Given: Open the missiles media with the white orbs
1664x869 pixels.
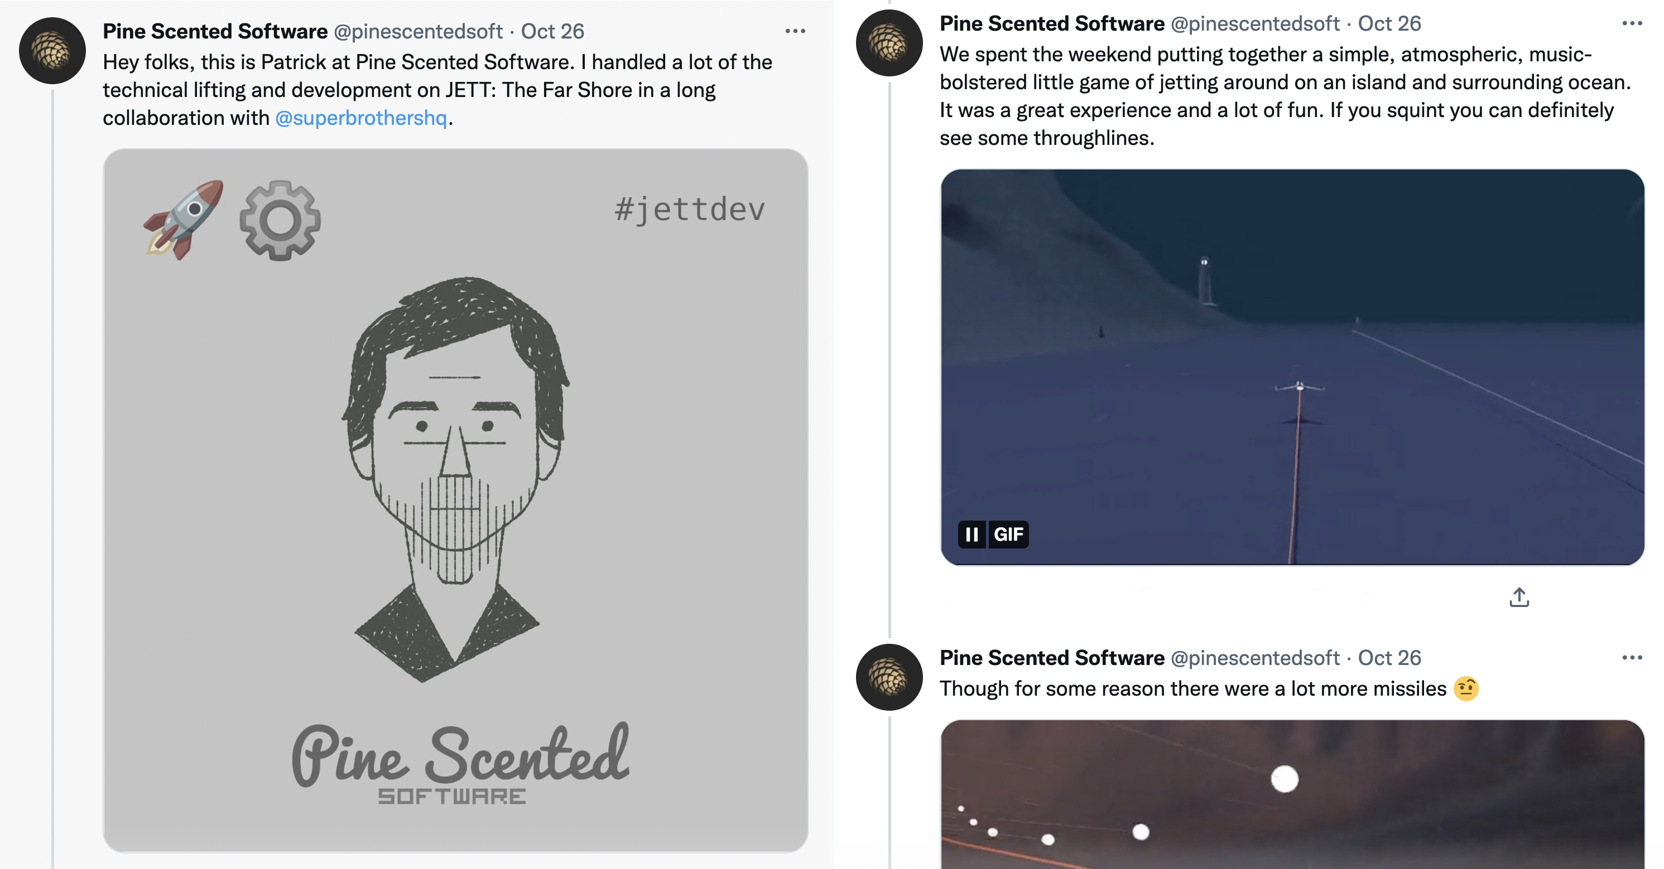Looking at the screenshot, I should point(1292,797).
